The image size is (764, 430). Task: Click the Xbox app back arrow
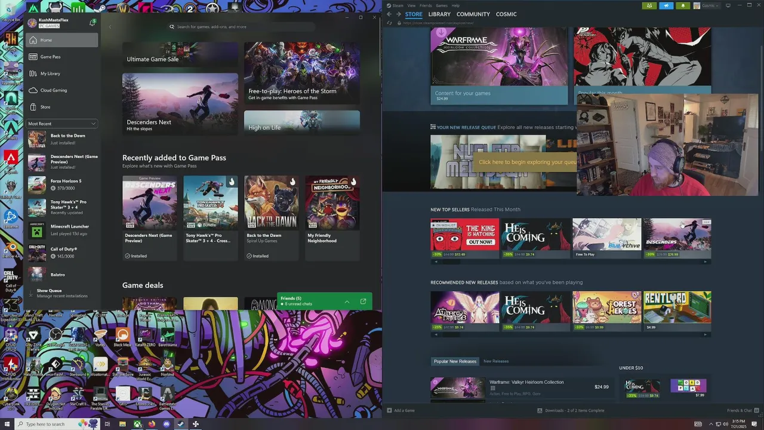(x=110, y=27)
